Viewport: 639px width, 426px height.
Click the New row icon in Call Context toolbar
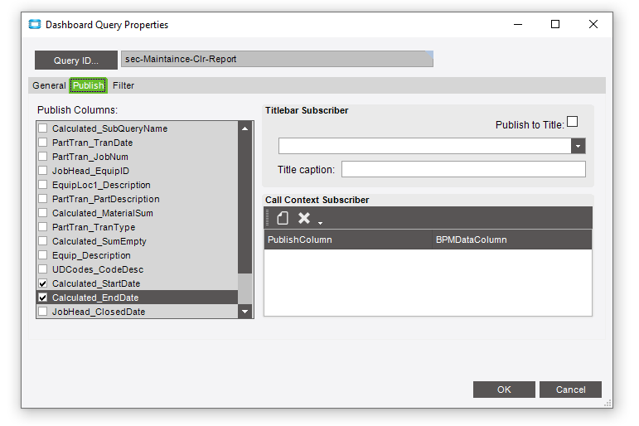coord(283,218)
